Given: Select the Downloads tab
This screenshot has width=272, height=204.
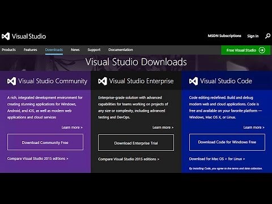Looking at the screenshot, I should point(54,50).
